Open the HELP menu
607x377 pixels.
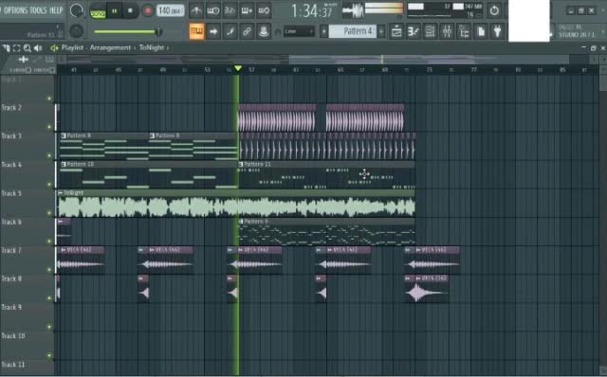(x=56, y=10)
